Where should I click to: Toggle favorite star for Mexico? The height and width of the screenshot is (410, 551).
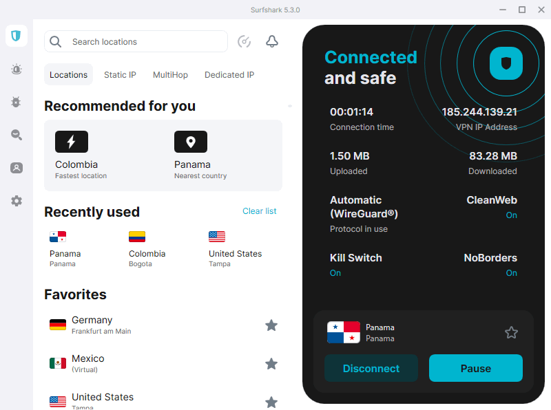point(271,364)
